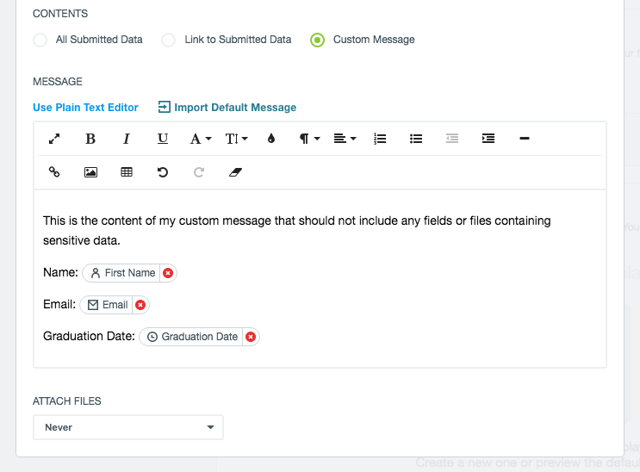640x472 pixels.
Task: Open the text alignment dropdown
Action: [x=345, y=139]
